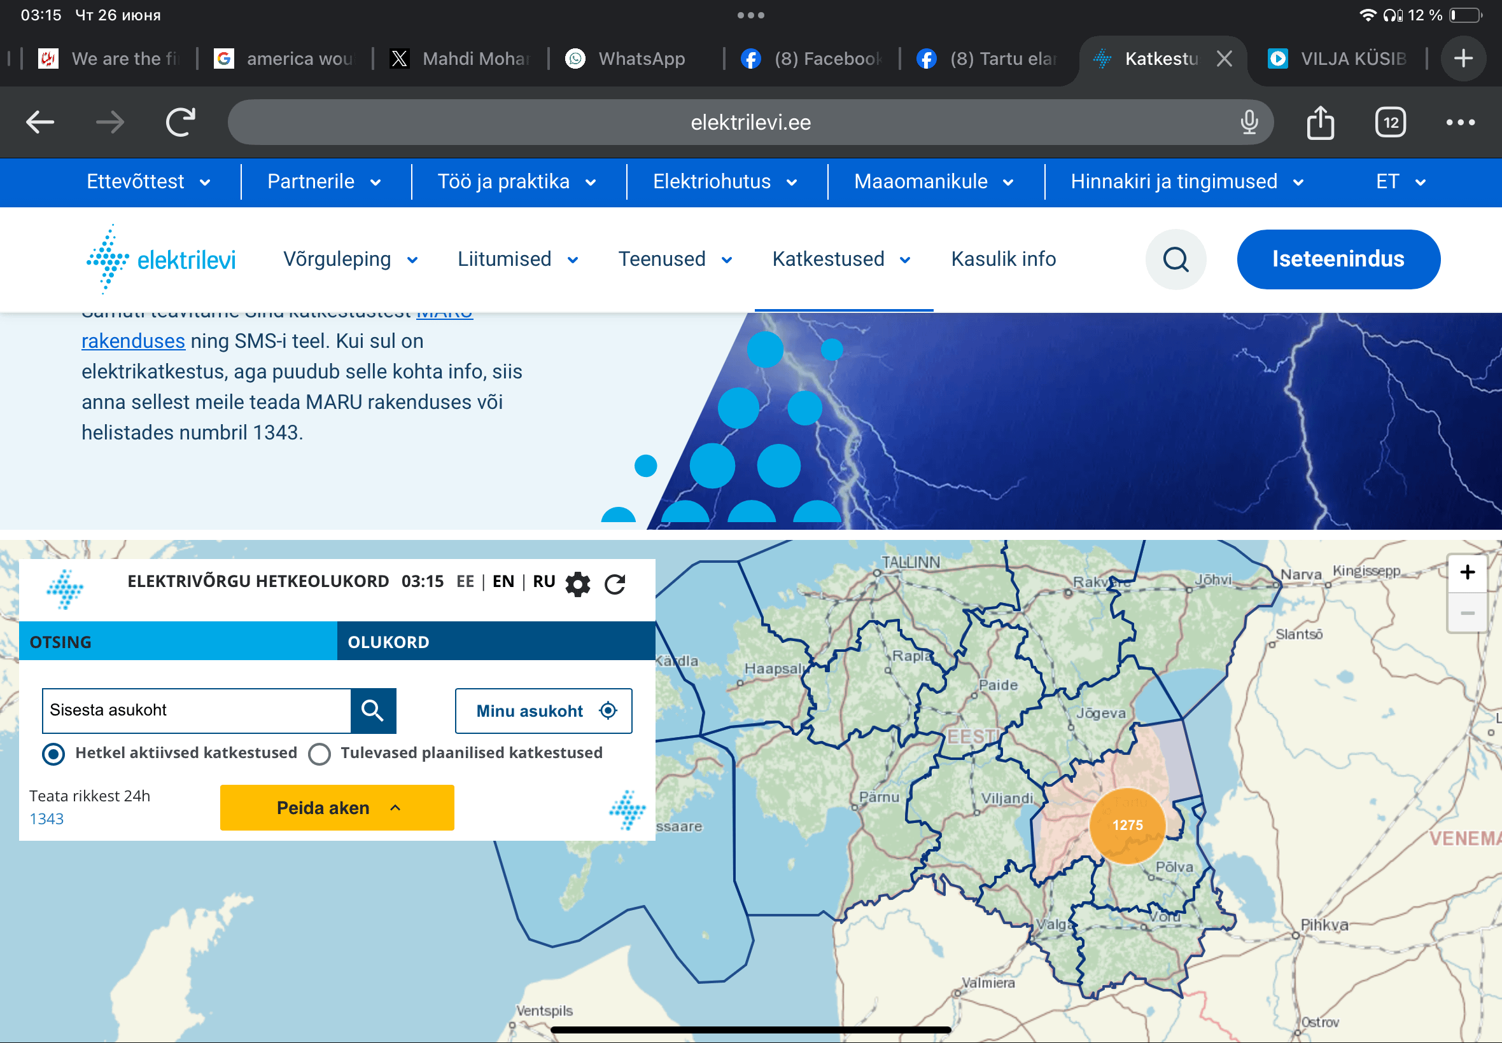
Task: Click the Viljandi label on the map
Action: click(1007, 798)
